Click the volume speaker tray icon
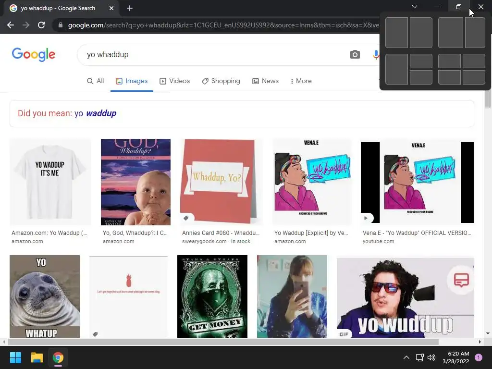492x369 pixels. (x=431, y=357)
